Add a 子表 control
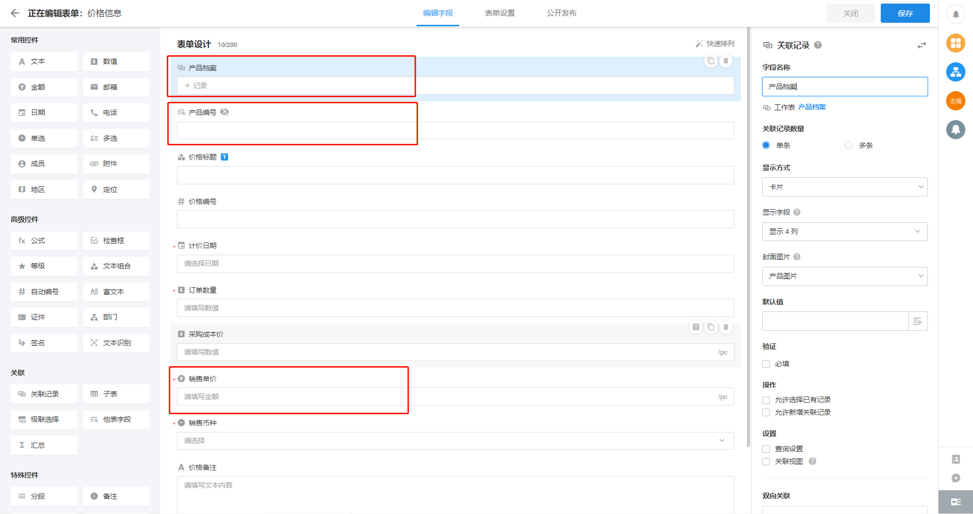 pyautogui.click(x=116, y=394)
